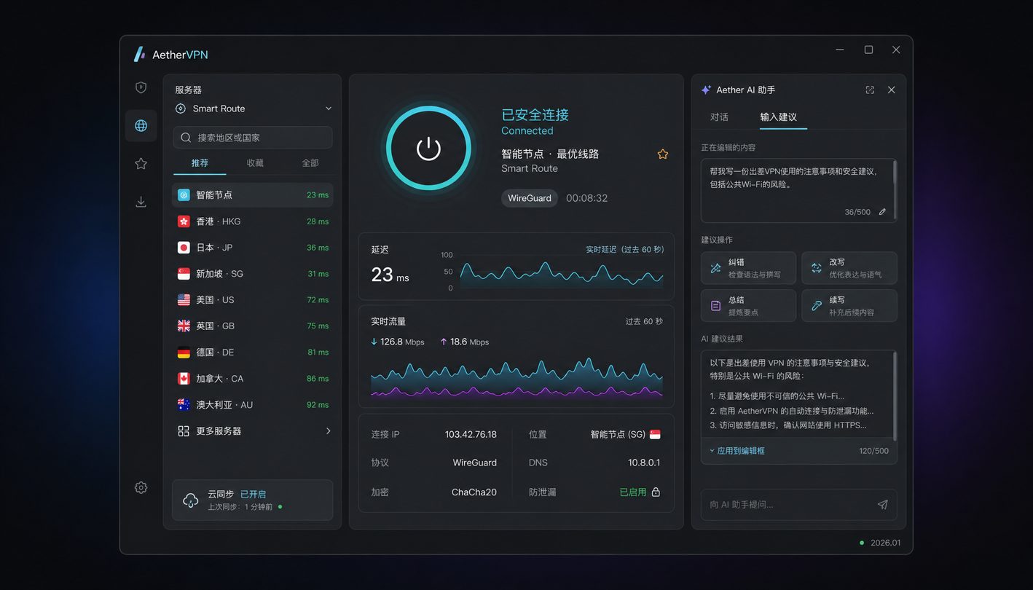Click the DNS value 10.8.0.1

click(644, 463)
